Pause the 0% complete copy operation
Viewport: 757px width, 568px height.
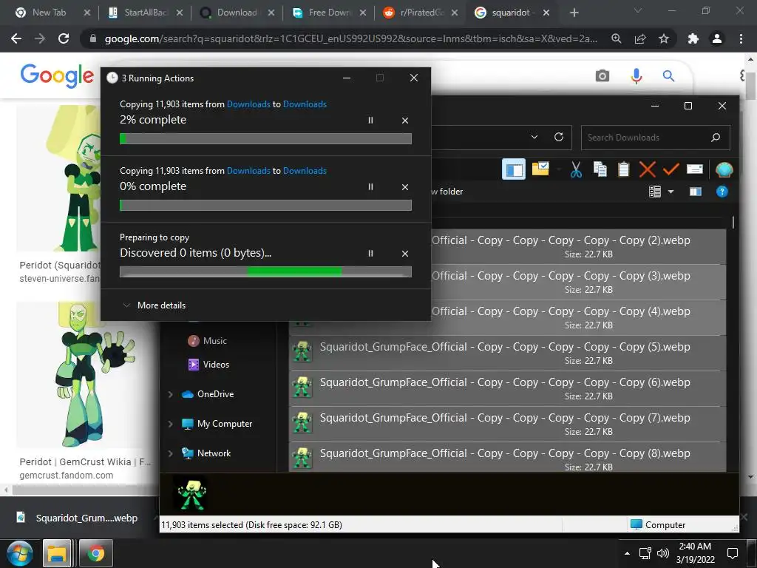[370, 187]
